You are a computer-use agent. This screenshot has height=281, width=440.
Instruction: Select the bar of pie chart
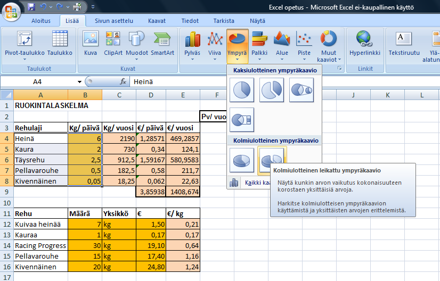click(242, 120)
